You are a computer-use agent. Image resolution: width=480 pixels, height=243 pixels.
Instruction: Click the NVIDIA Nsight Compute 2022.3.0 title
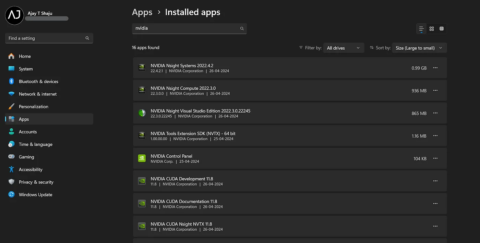(183, 88)
